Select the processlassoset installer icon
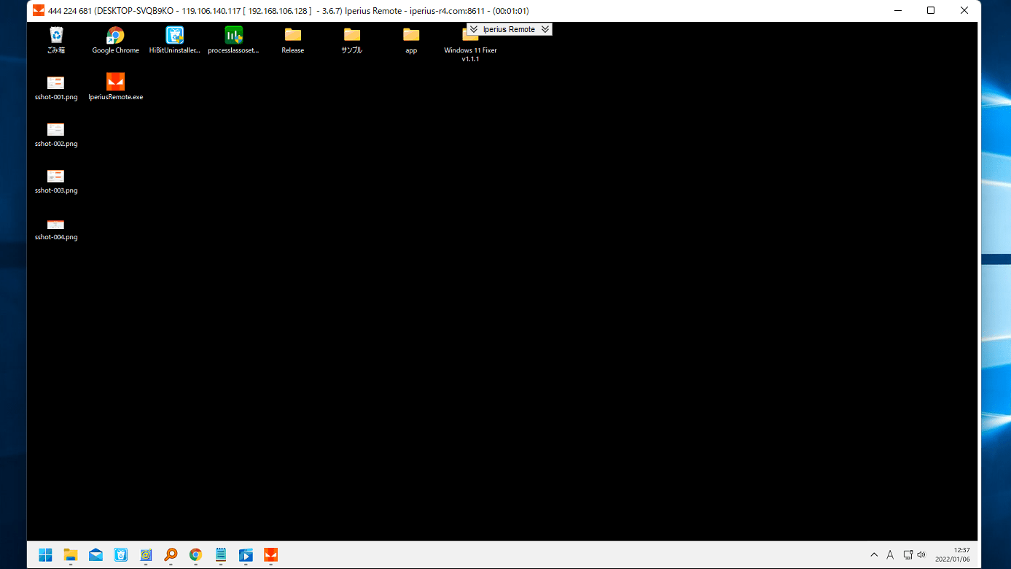Screen dimensions: 1011x569 pyautogui.click(x=233, y=40)
